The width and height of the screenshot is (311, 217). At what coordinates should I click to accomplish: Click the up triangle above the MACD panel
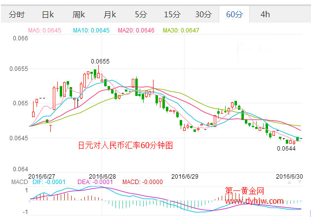[x=290, y=183]
